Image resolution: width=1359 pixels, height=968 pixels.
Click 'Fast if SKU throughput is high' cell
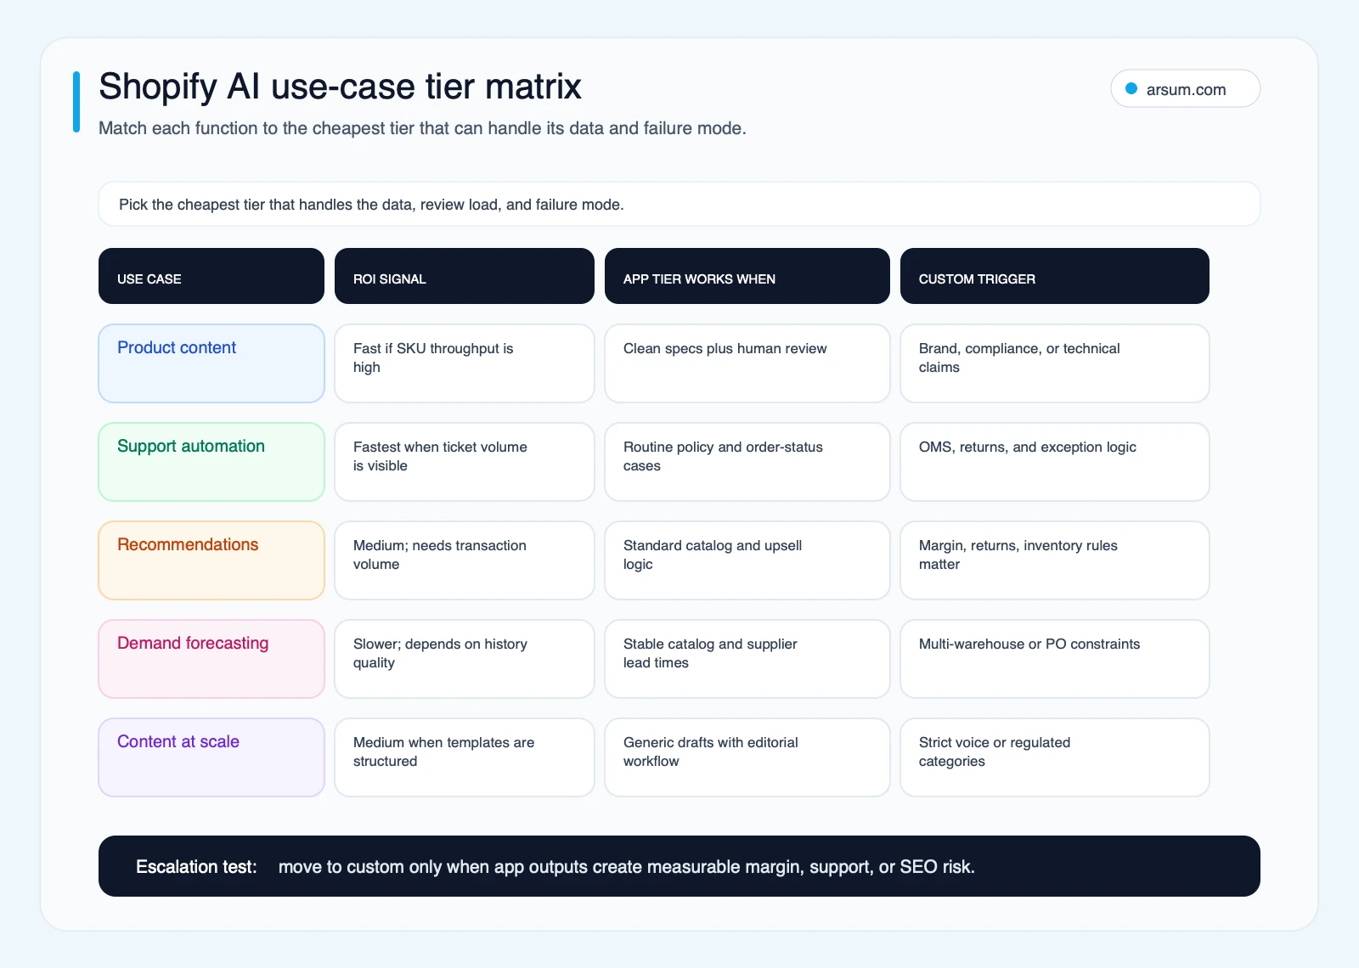point(464,363)
